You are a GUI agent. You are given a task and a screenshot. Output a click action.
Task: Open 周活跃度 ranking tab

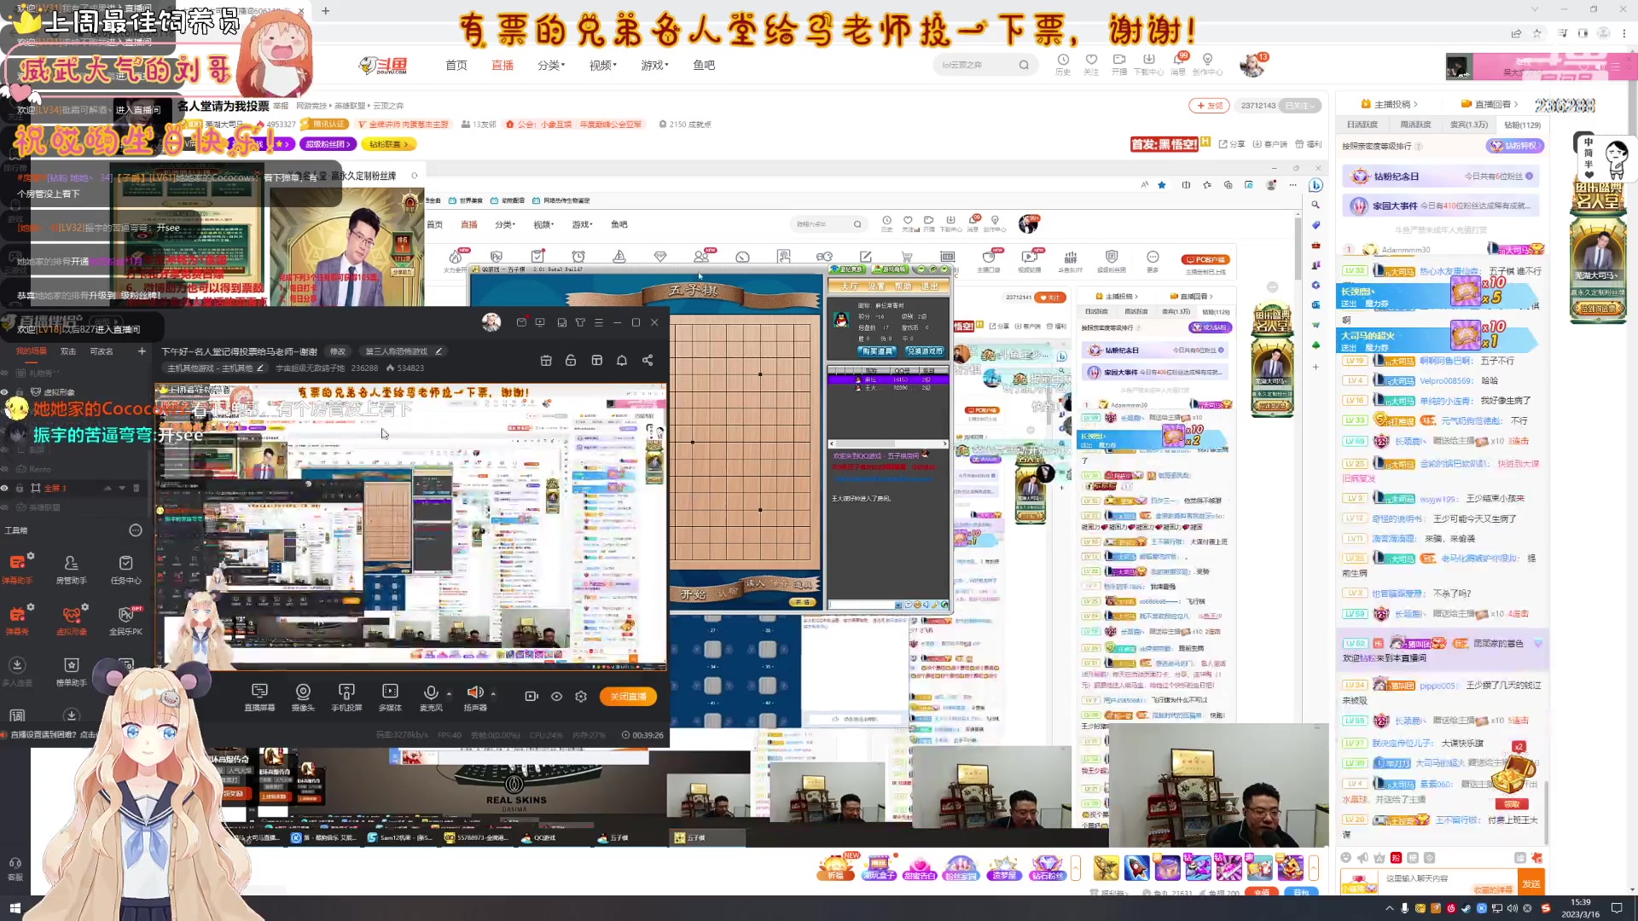click(x=1415, y=125)
